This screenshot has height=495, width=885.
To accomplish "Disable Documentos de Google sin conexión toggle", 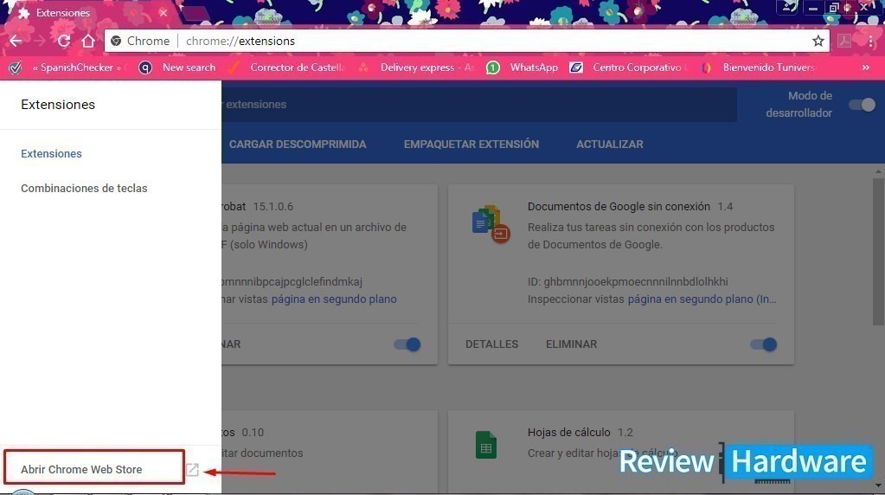I will click(x=764, y=344).
